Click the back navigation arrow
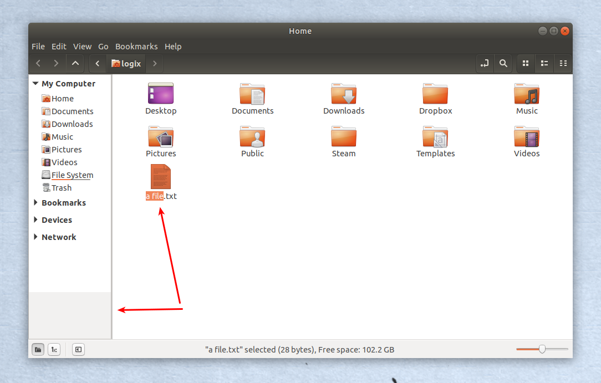The height and width of the screenshot is (383, 601). tap(38, 63)
